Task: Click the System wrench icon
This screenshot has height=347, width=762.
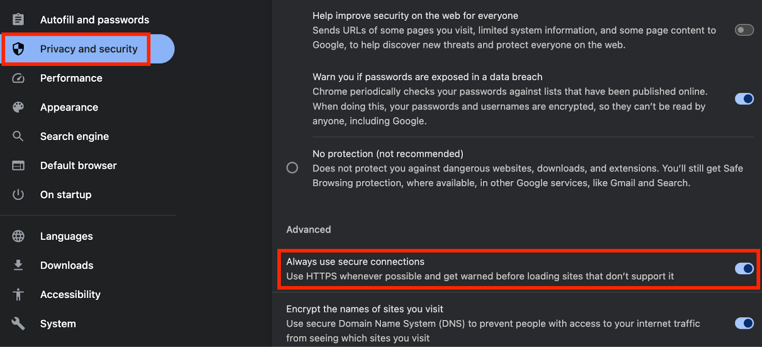Action: [x=18, y=324]
